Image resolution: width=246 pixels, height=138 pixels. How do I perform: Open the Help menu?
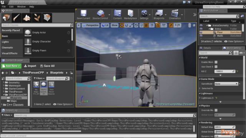pos(32,7)
